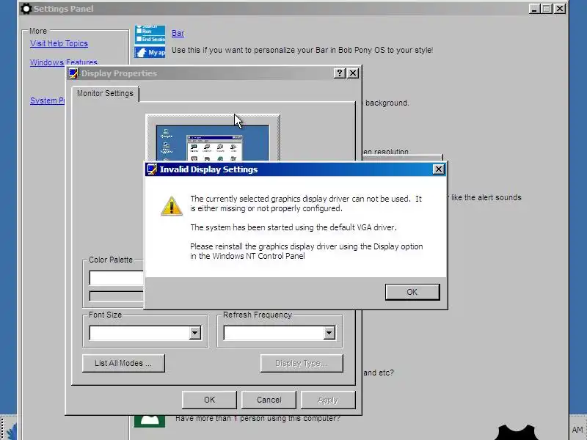587x440 pixels.
Task: Click the AM clock in the taskbar
Action: pos(577,430)
